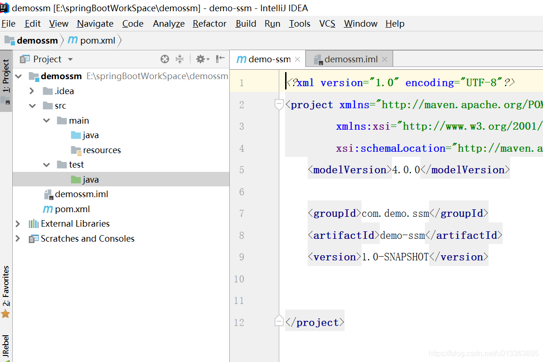
Task: Click the Favorites star icon
Action: (6, 314)
